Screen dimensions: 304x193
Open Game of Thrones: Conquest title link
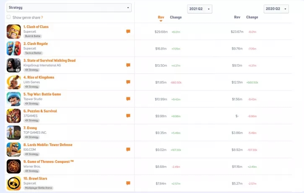(x=49, y=162)
